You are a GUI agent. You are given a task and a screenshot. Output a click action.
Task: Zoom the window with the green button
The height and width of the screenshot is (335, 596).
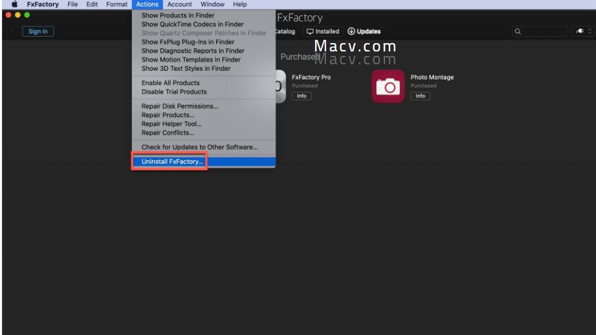click(x=27, y=15)
